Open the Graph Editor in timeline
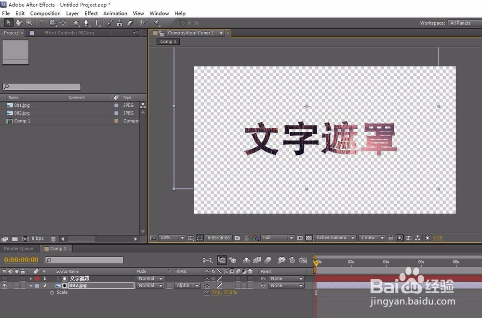The image size is (482, 318). coord(303,260)
